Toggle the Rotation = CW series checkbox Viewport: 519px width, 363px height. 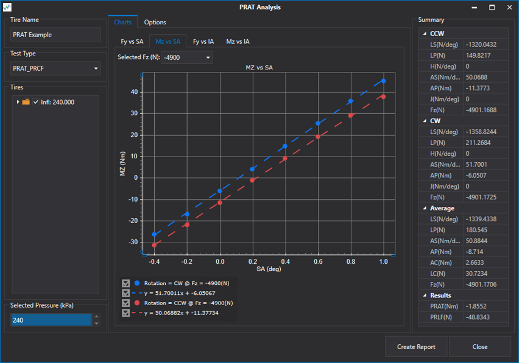point(125,283)
